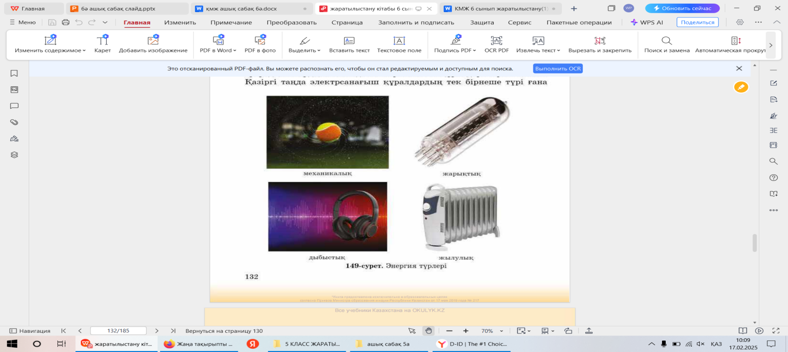788x352 pixels.
Task: Click Extract text tool
Action: pyautogui.click(x=538, y=45)
